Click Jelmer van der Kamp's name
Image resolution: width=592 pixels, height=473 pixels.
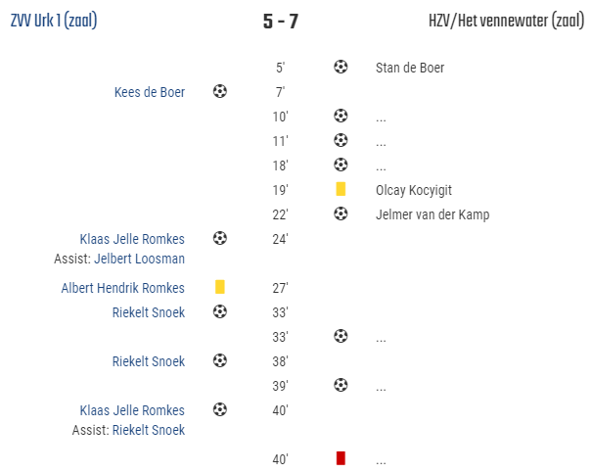tap(433, 214)
